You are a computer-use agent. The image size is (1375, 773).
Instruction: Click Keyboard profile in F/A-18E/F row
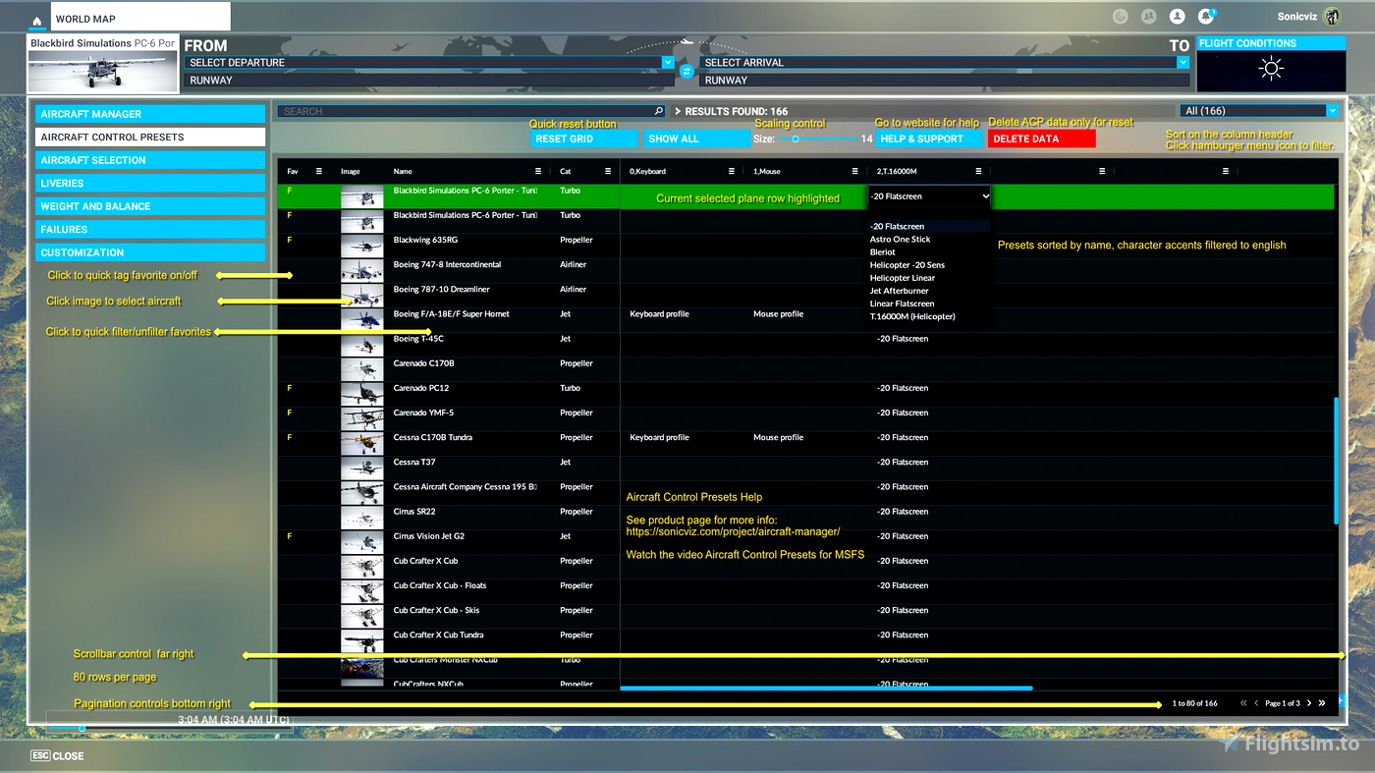click(x=659, y=314)
